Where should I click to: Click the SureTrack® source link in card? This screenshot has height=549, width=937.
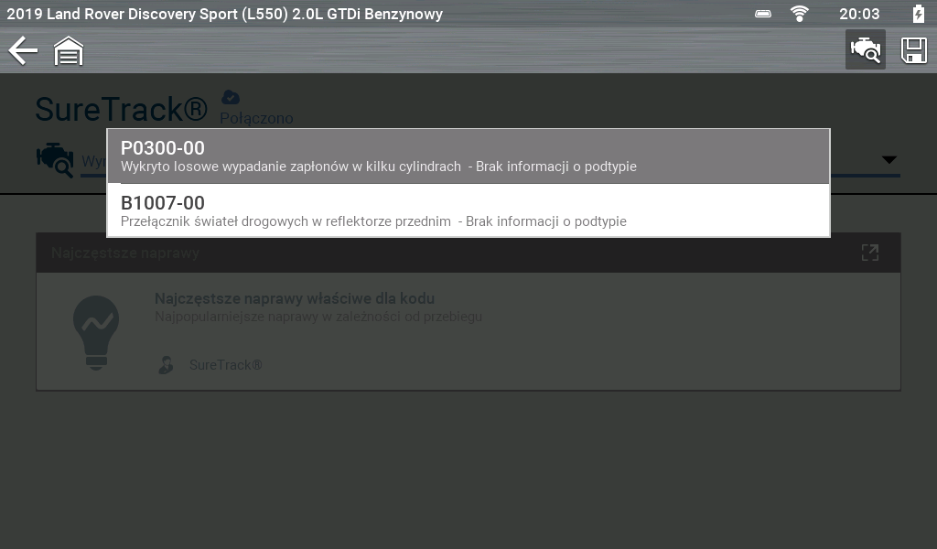225,365
